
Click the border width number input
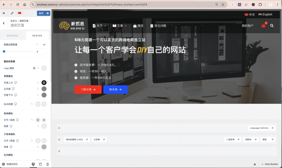[41, 52]
